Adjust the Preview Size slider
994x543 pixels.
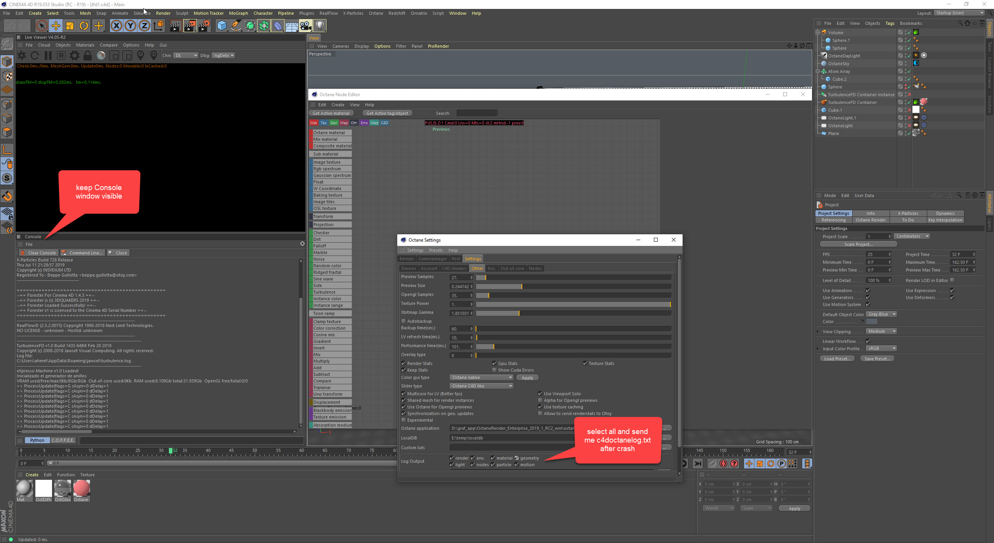pos(521,287)
